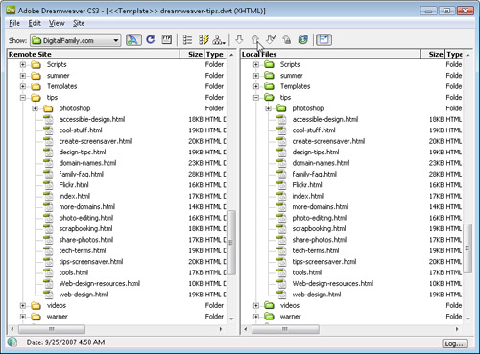Click the Check In files lock icon

tap(287, 40)
